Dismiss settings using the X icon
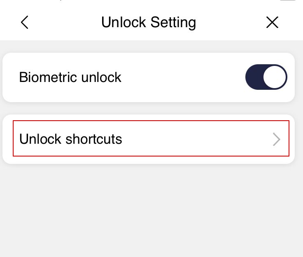Viewport: 303px width, 257px height. (x=272, y=22)
